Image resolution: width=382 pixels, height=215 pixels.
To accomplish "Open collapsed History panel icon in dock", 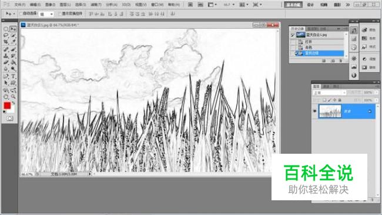I will pyautogui.click(x=354, y=30).
